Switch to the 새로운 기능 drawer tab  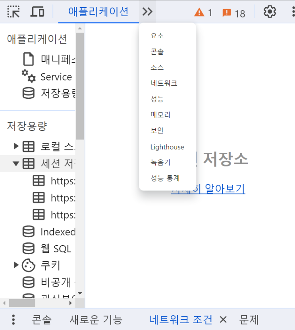[96, 319]
